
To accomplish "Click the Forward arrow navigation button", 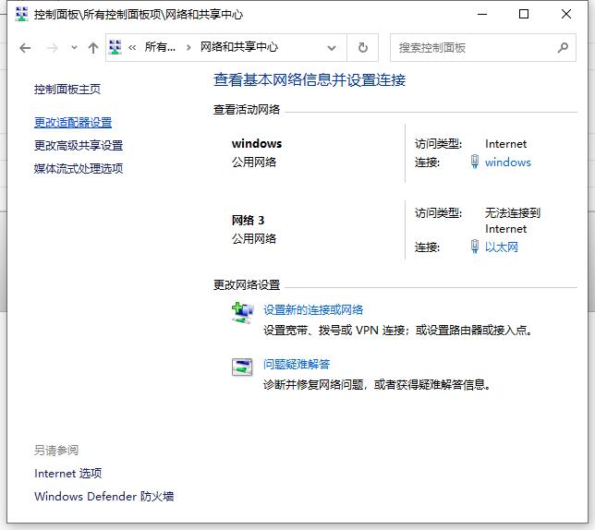I will (x=53, y=48).
